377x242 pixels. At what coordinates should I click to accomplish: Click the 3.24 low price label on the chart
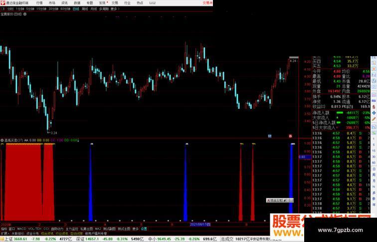[x=53, y=133]
